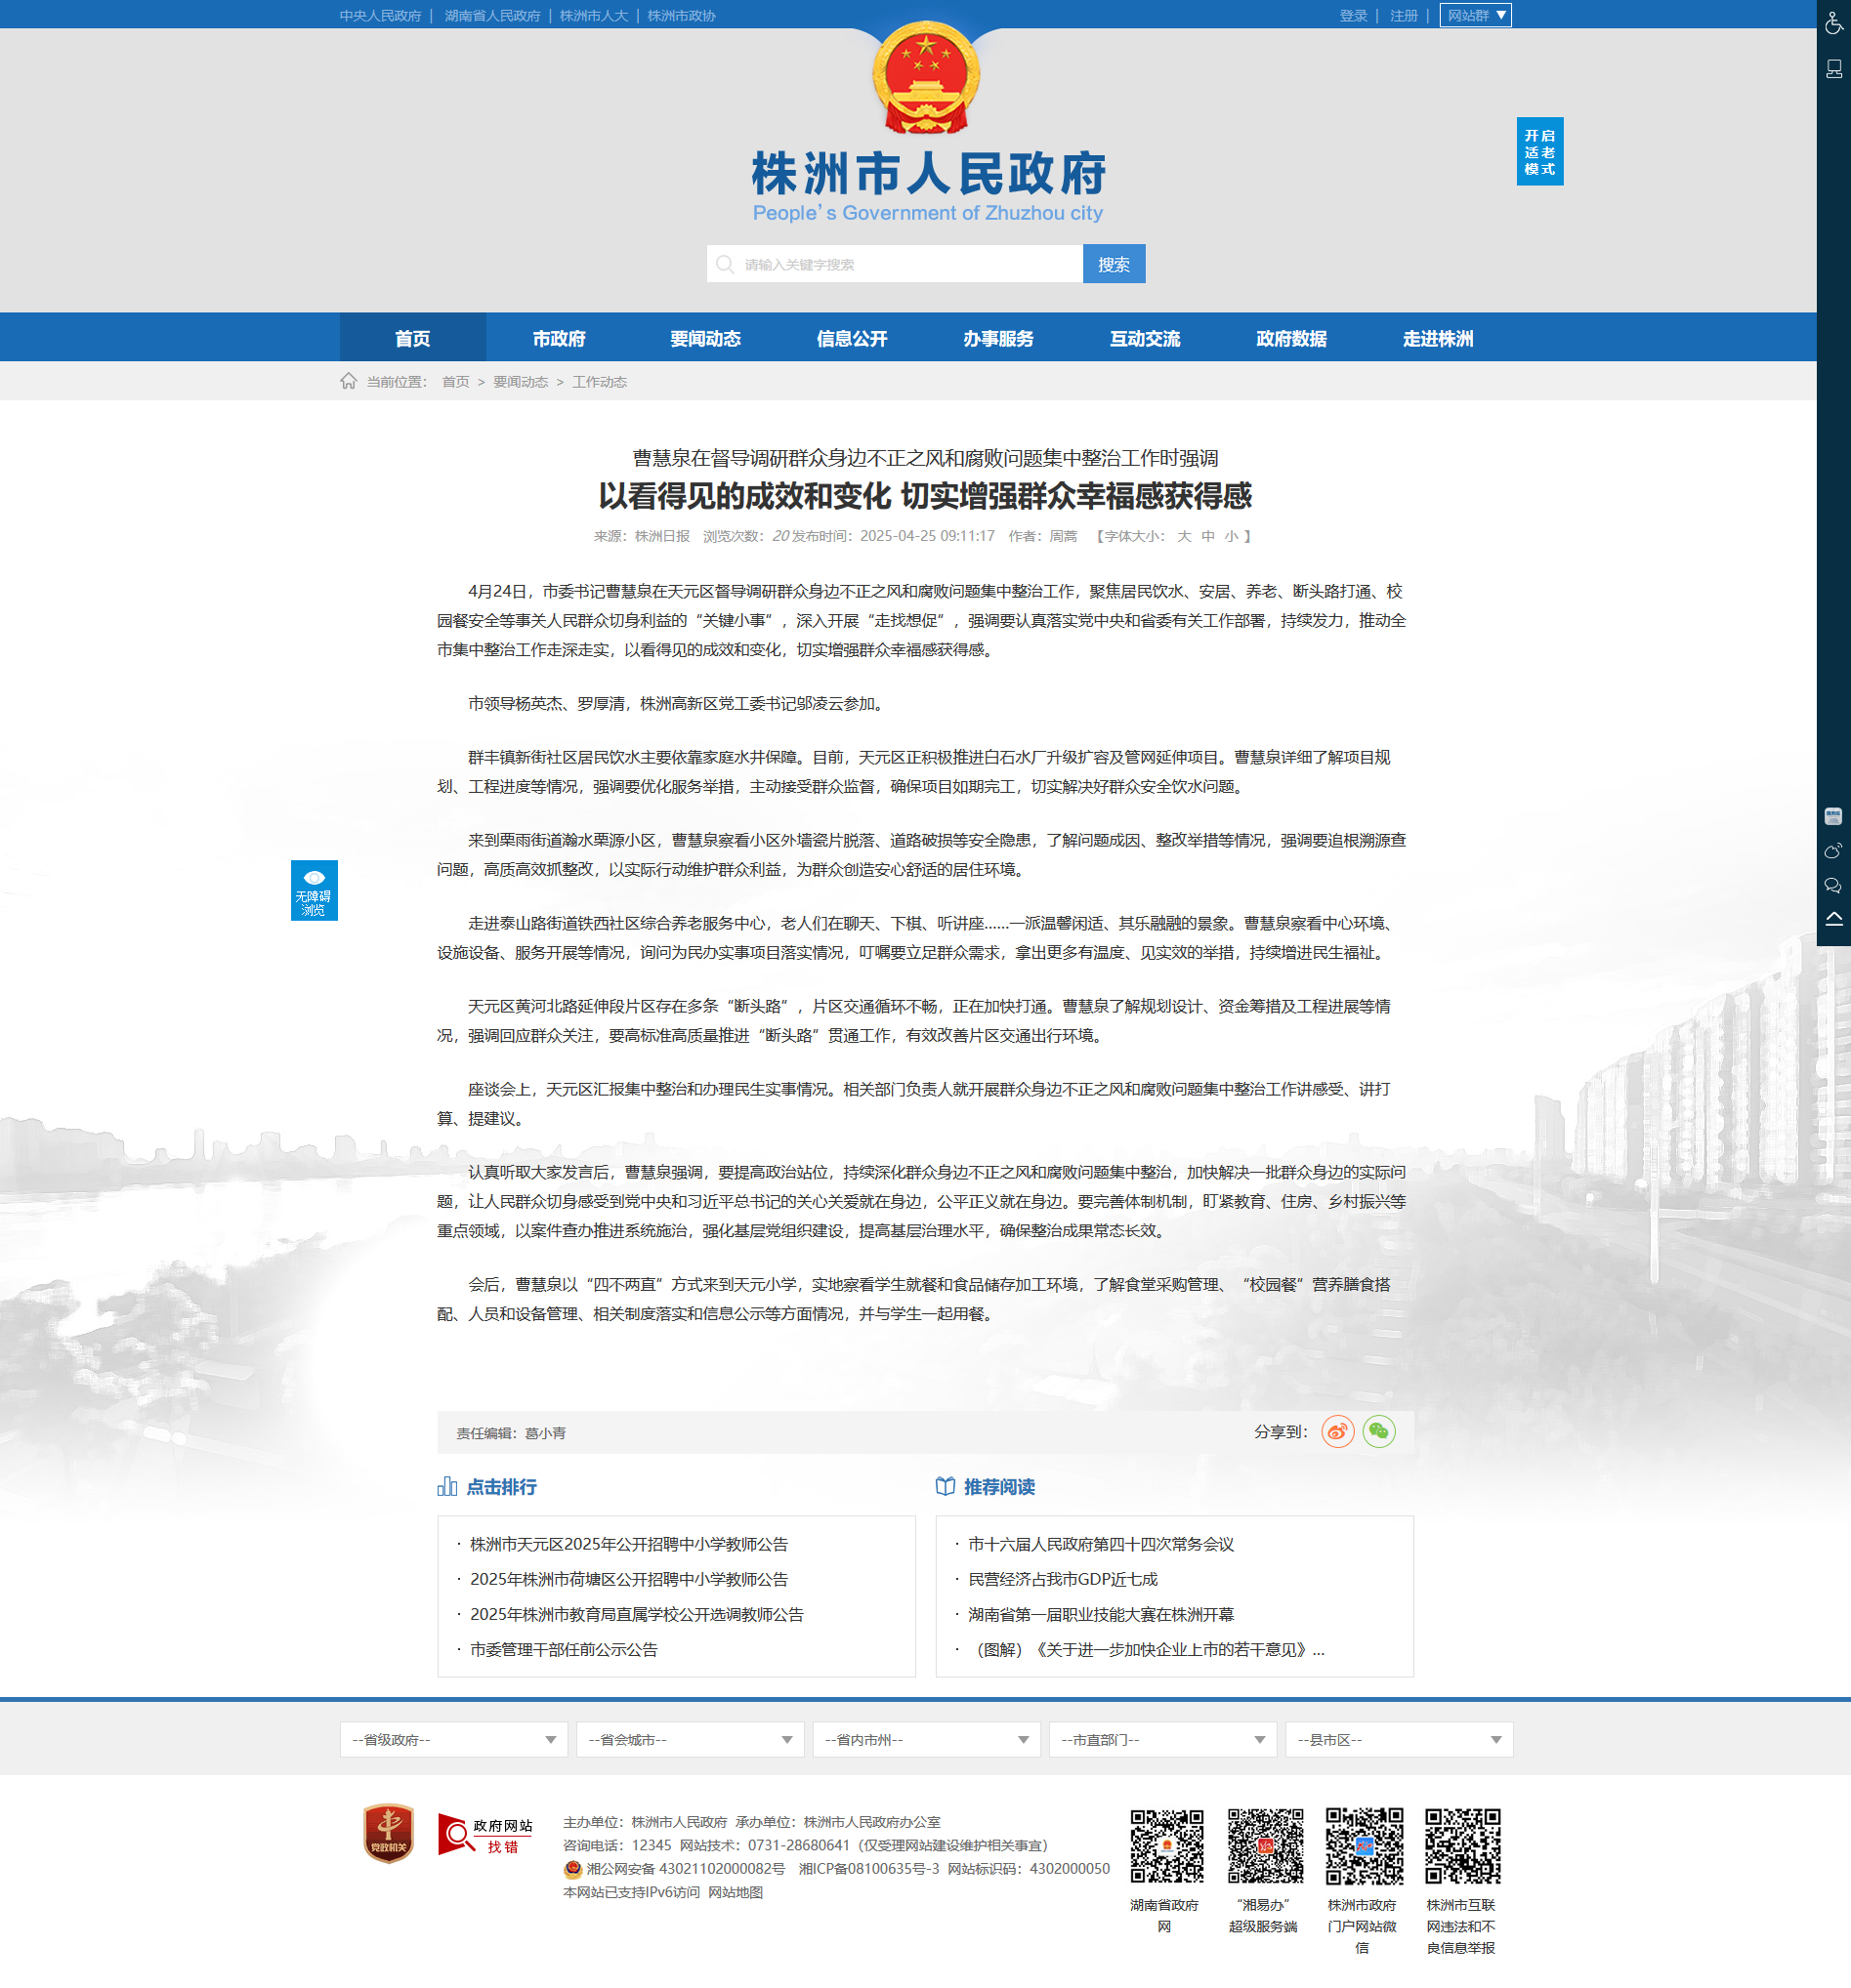Image resolution: width=1851 pixels, height=1988 pixels.
Task: Share article to WeChat via green icon
Action: coord(1379,1431)
